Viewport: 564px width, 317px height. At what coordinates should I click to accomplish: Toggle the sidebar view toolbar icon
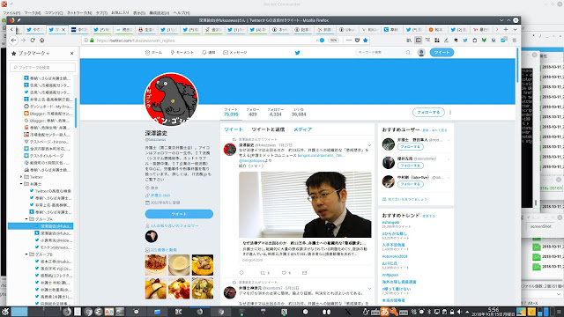pyautogui.click(x=419, y=41)
